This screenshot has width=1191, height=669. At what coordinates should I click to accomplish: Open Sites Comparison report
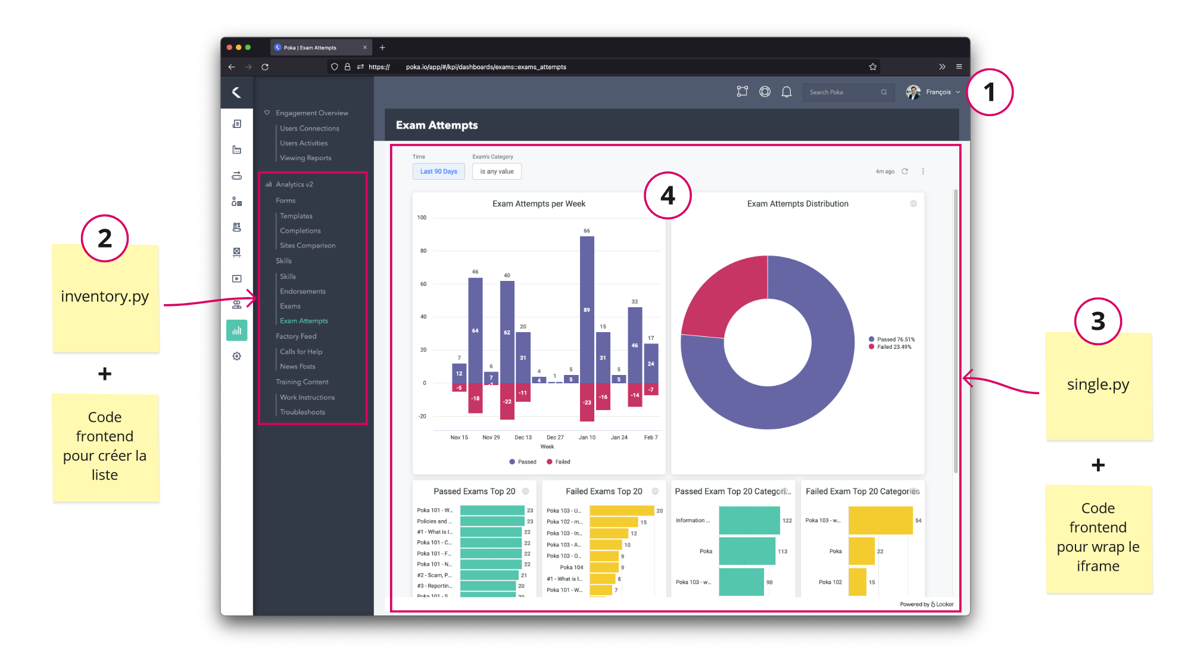click(x=307, y=246)
